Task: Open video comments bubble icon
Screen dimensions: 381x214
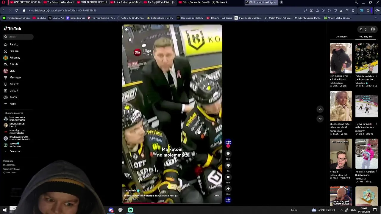Action: [228, 165]
